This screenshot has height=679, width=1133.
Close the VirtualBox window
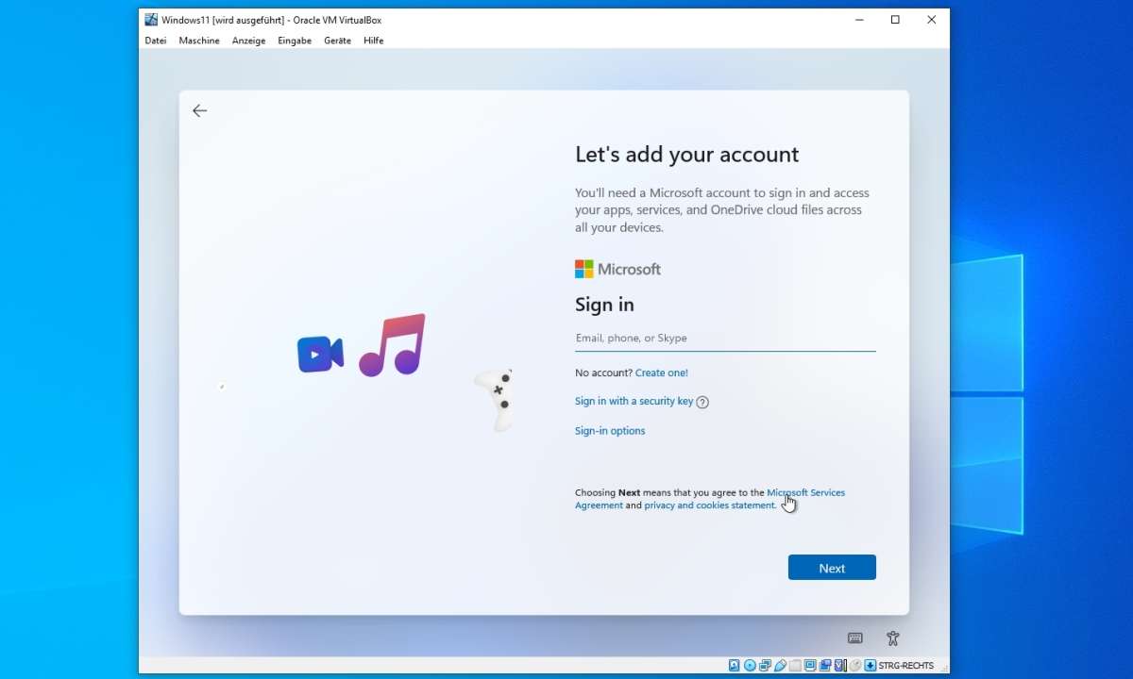click(931, 20)
